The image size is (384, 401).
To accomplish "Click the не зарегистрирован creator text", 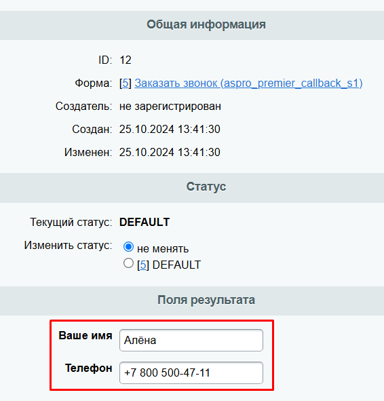I will click(170, 106).
